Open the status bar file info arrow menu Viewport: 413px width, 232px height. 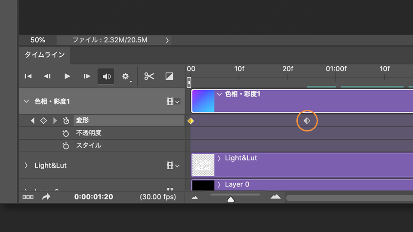167,40
